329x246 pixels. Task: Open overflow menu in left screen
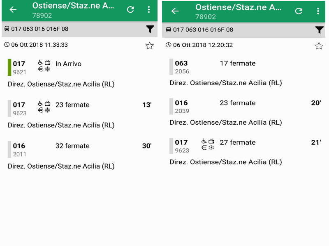tap(148, 10)
